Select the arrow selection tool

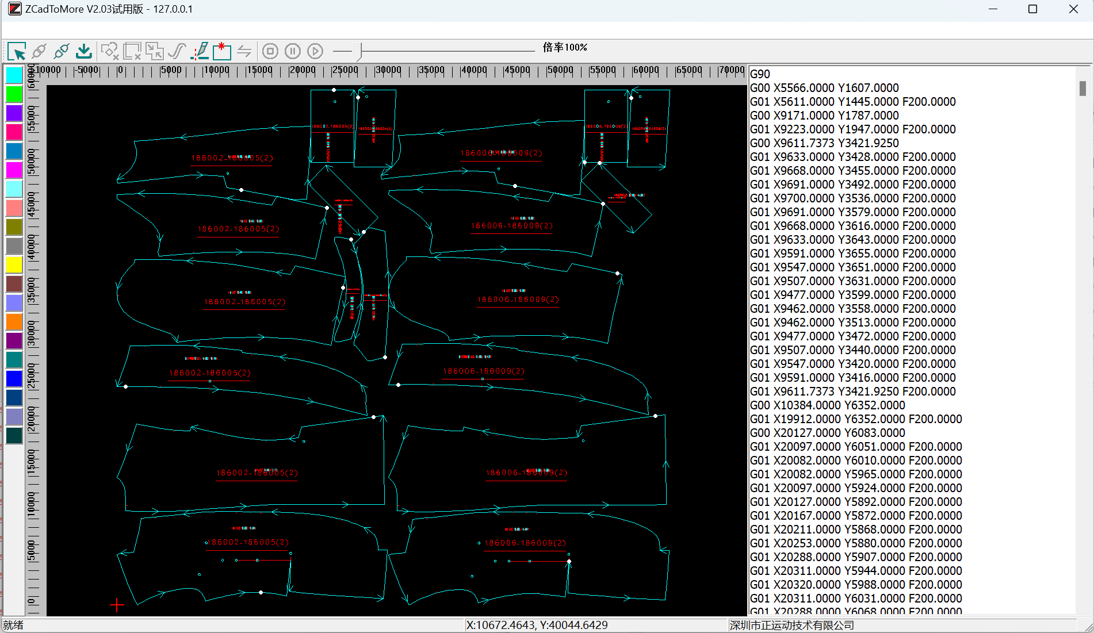pos(17,52)
